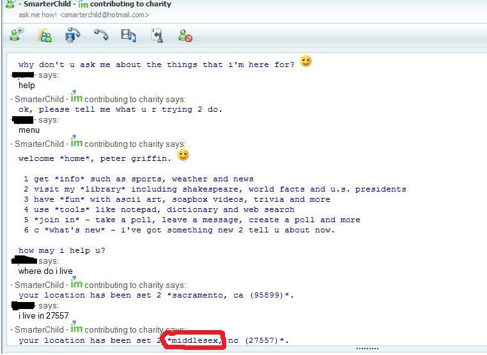Open the share files folder icon
This screenshot has height=355, width=487.
(x=45, y=35)
